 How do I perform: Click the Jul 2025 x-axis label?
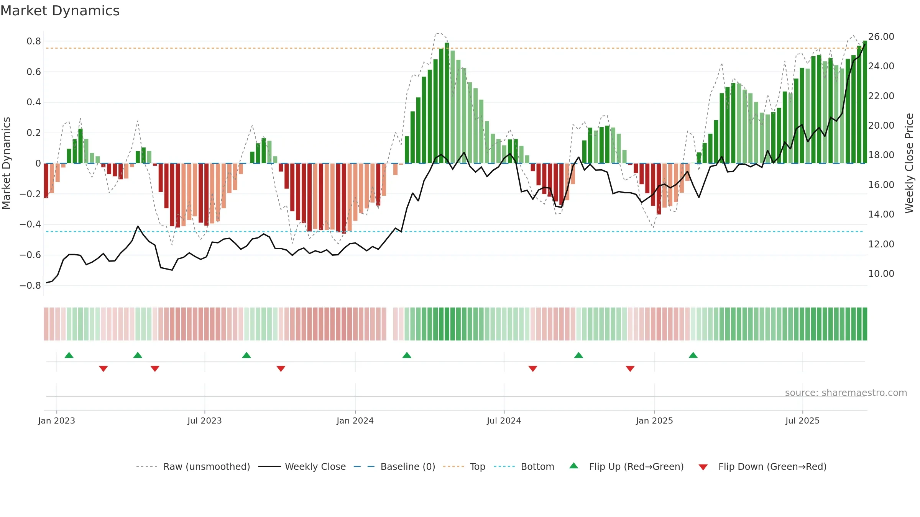pos(802,420)
